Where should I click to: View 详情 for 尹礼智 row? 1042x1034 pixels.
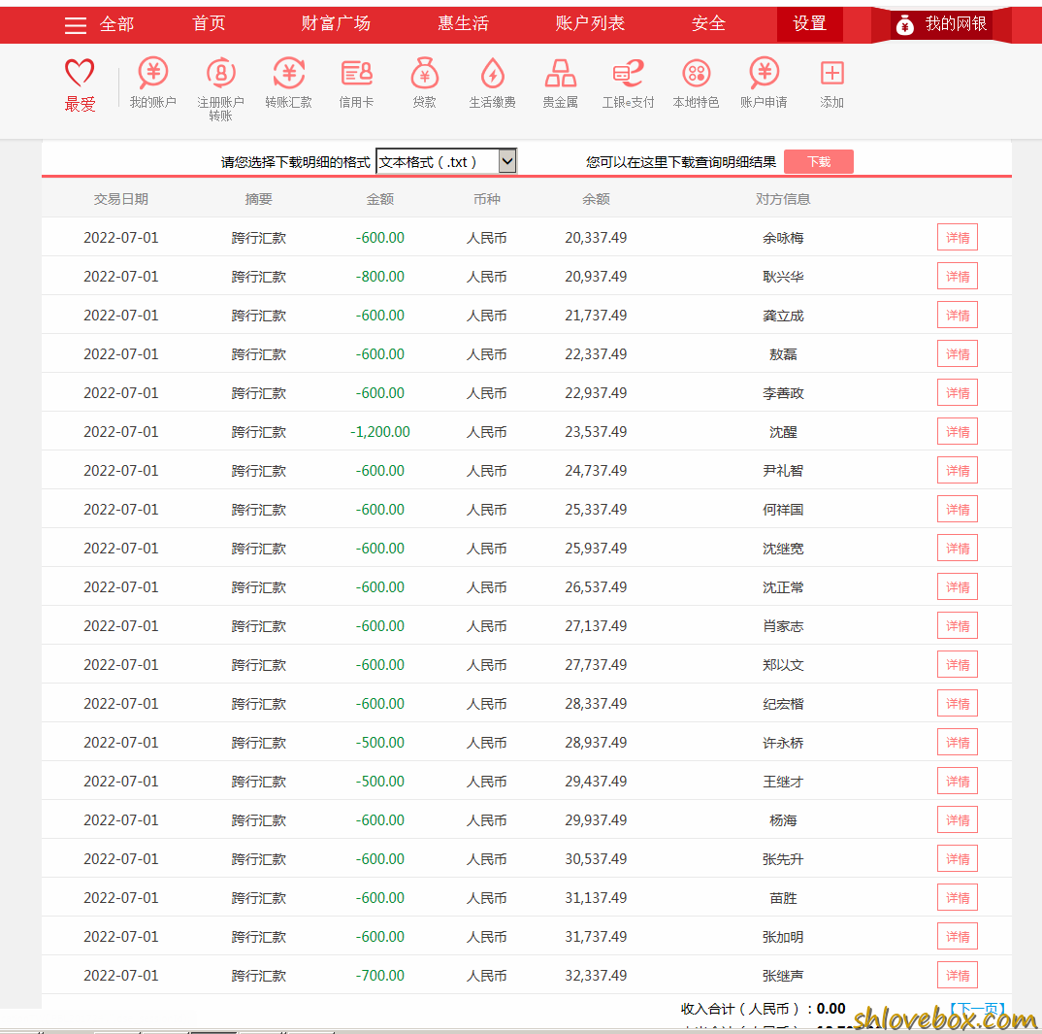pos(957,470)
